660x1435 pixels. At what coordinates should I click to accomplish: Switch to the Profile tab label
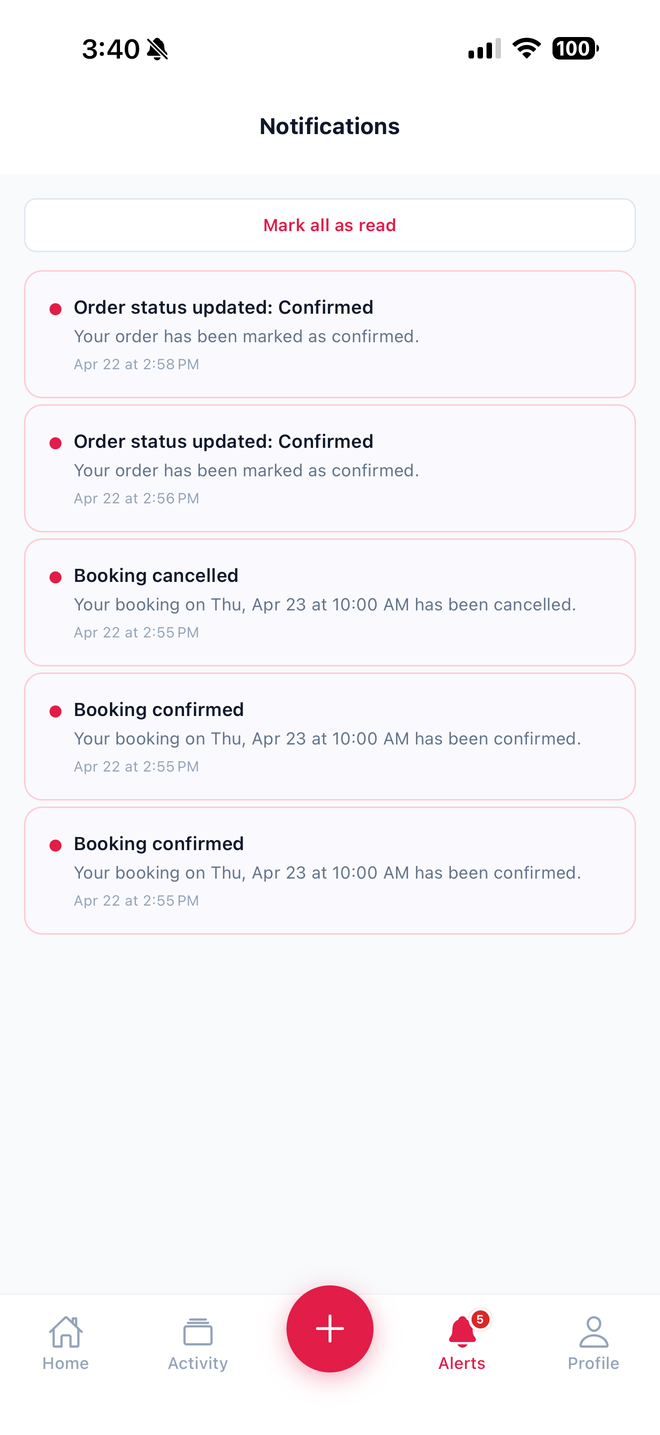pos(593,1363)
